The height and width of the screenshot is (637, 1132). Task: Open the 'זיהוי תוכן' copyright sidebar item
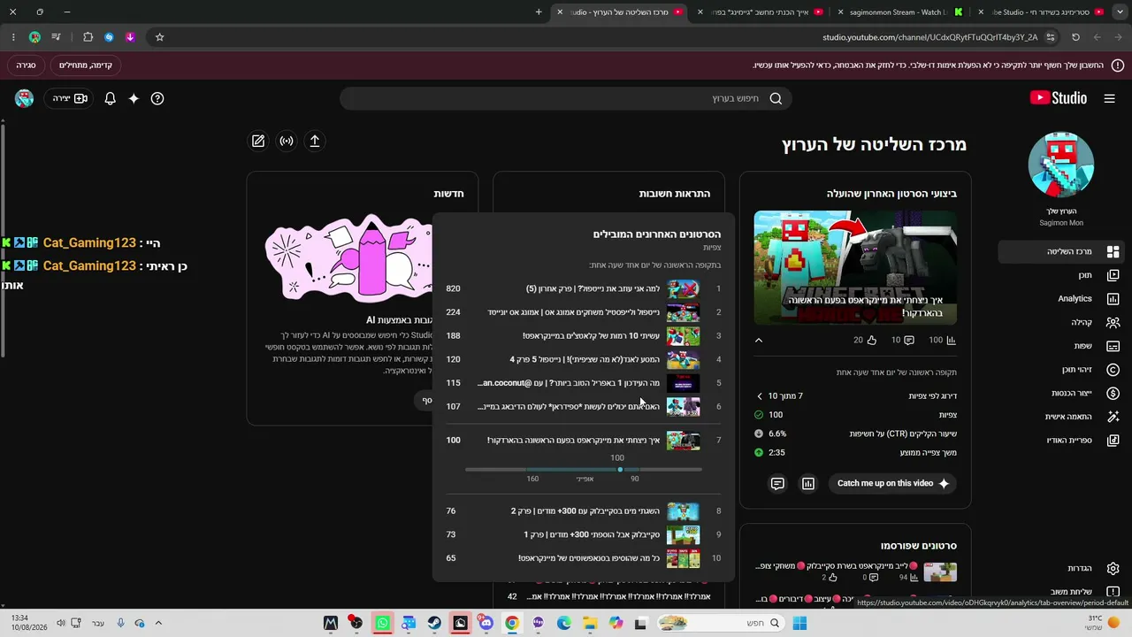tap(1060, 370)
